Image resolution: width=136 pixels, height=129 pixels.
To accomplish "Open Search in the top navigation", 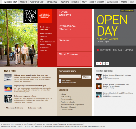I will point(124,2).
